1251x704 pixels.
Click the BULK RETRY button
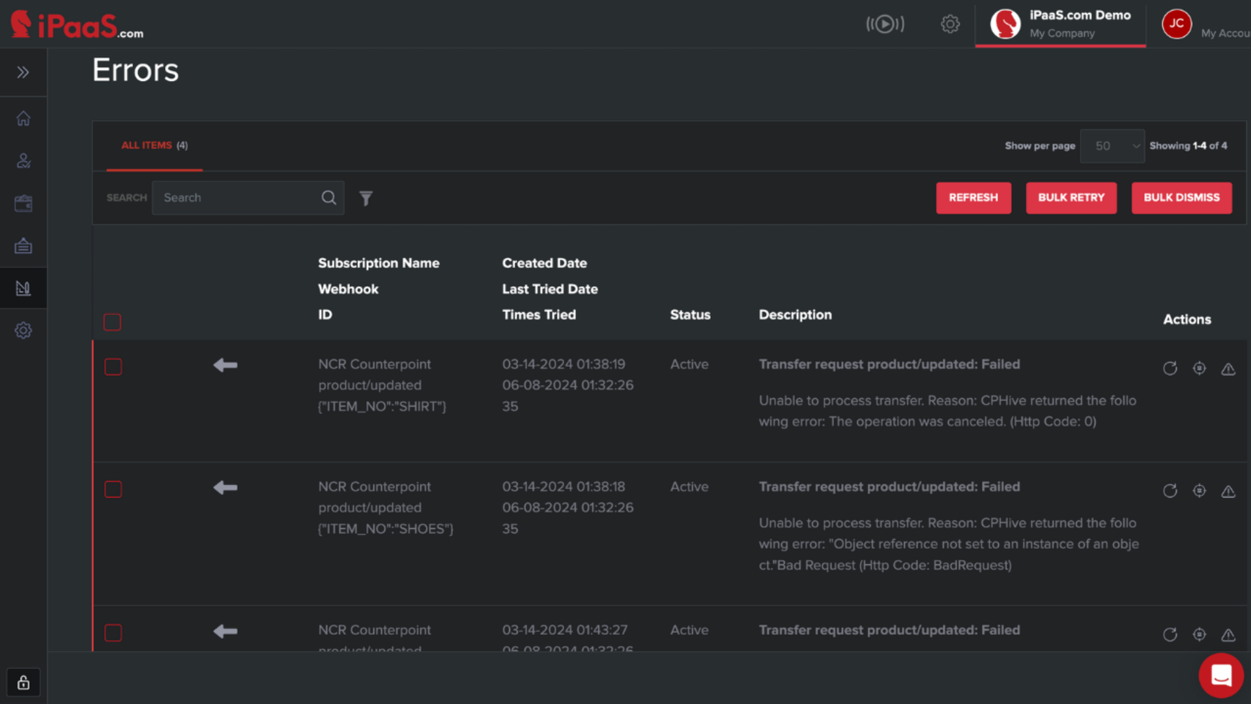[x=1071, y=198]
